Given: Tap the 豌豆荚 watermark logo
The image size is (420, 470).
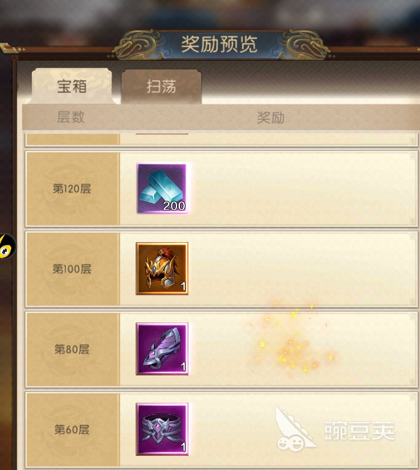Looking at the screenshot, I should tap(335, 429).
